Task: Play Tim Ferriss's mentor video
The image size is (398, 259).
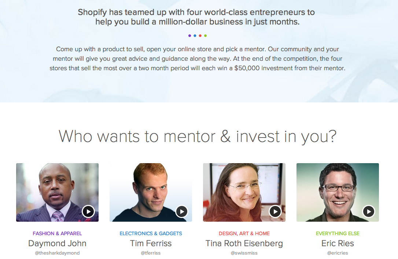Action: coord(182,211)
